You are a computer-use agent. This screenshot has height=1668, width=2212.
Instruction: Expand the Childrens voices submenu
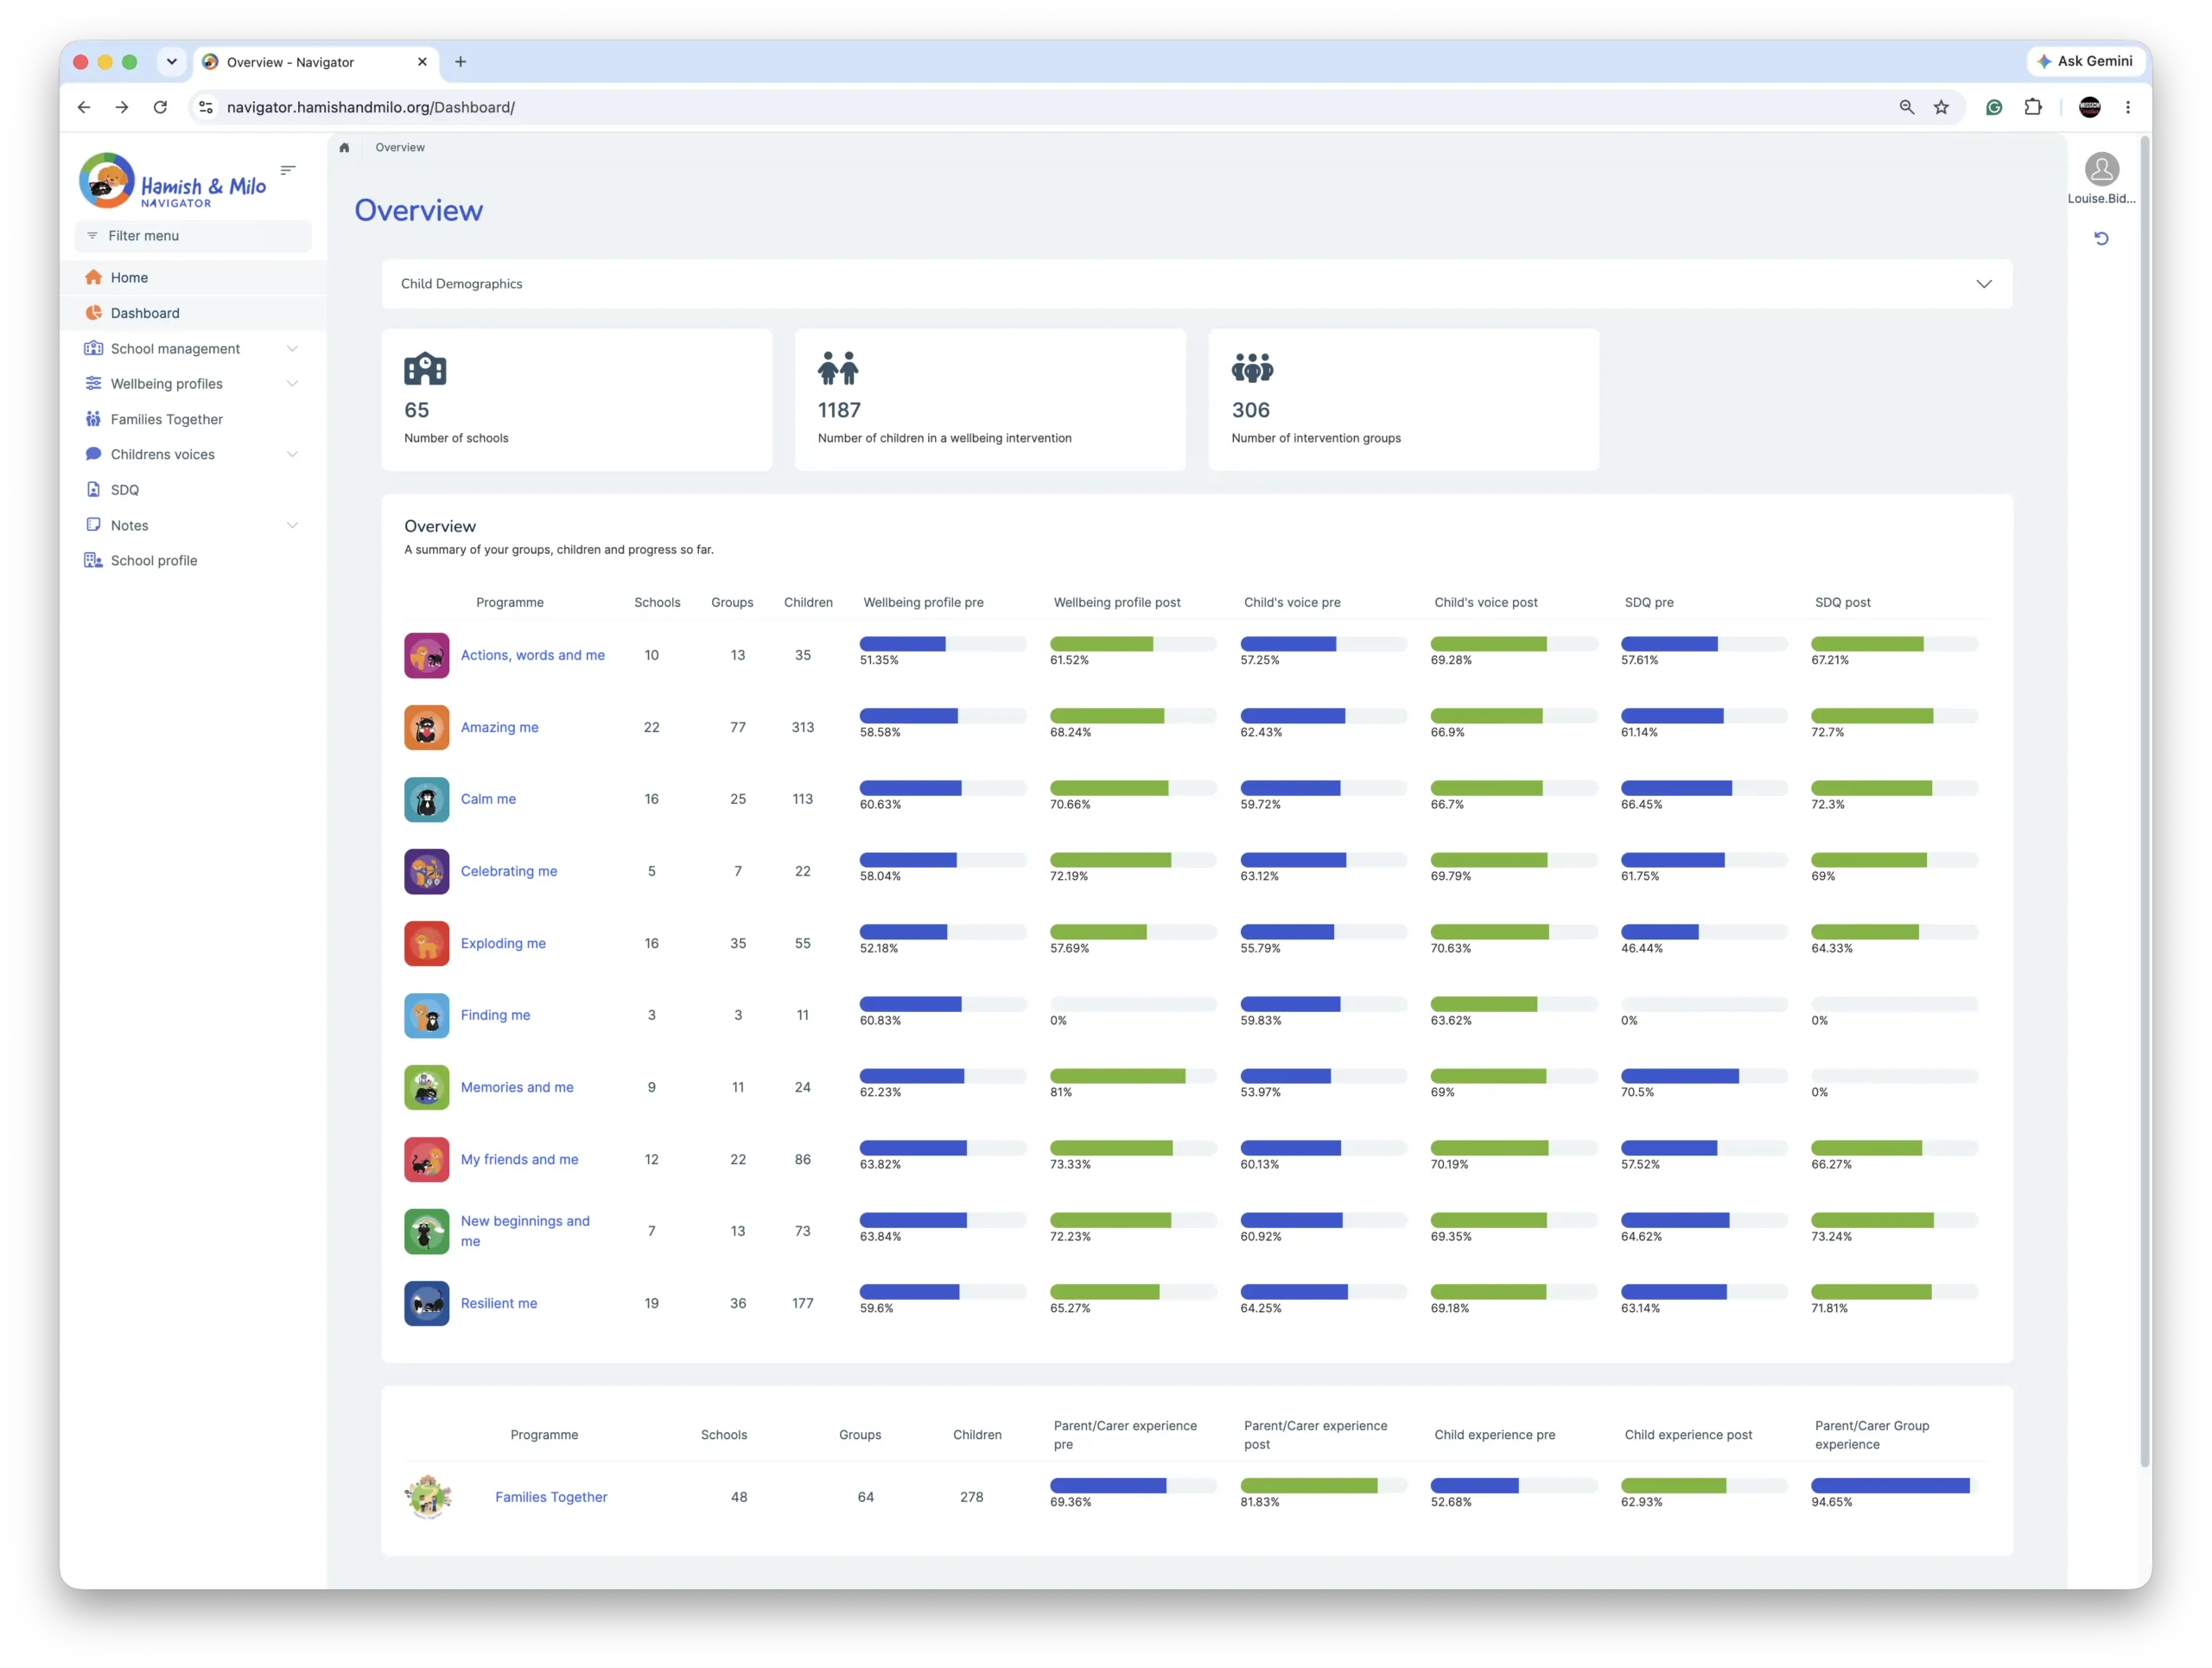[x=292, y=454]
